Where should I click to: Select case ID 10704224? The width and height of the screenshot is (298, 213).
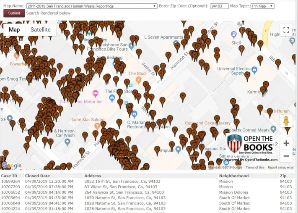click(x=10, y=209)
